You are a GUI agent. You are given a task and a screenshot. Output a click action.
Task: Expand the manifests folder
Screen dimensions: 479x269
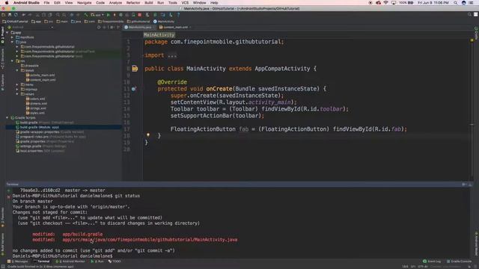(x=12, y=37)
